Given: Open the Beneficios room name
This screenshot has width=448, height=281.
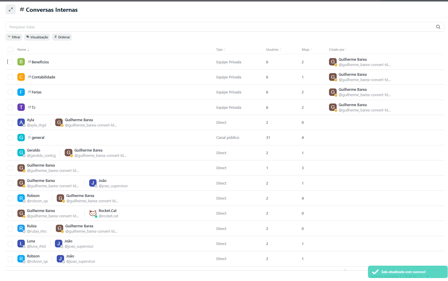Looking at the screenshot, I should [x=40, y=62].
